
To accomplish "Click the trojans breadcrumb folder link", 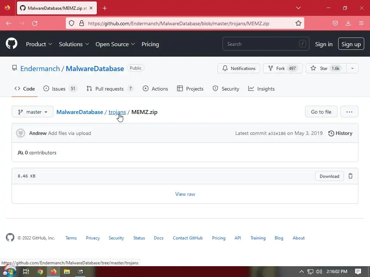I will pyautogui.click(x=117, y=112).
